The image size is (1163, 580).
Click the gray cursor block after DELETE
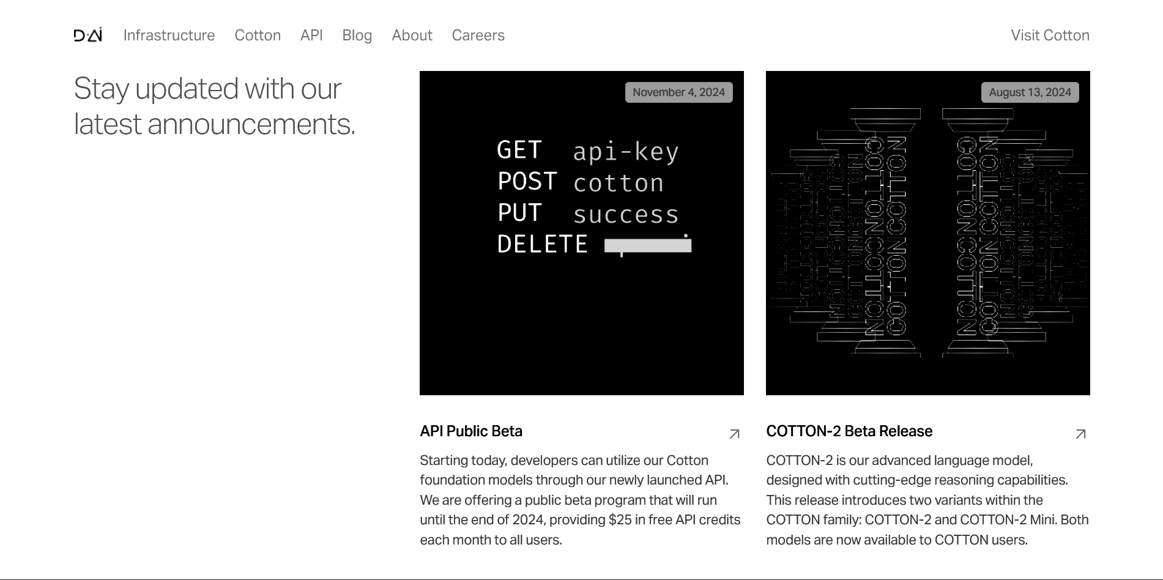click(x=648, y=245)
